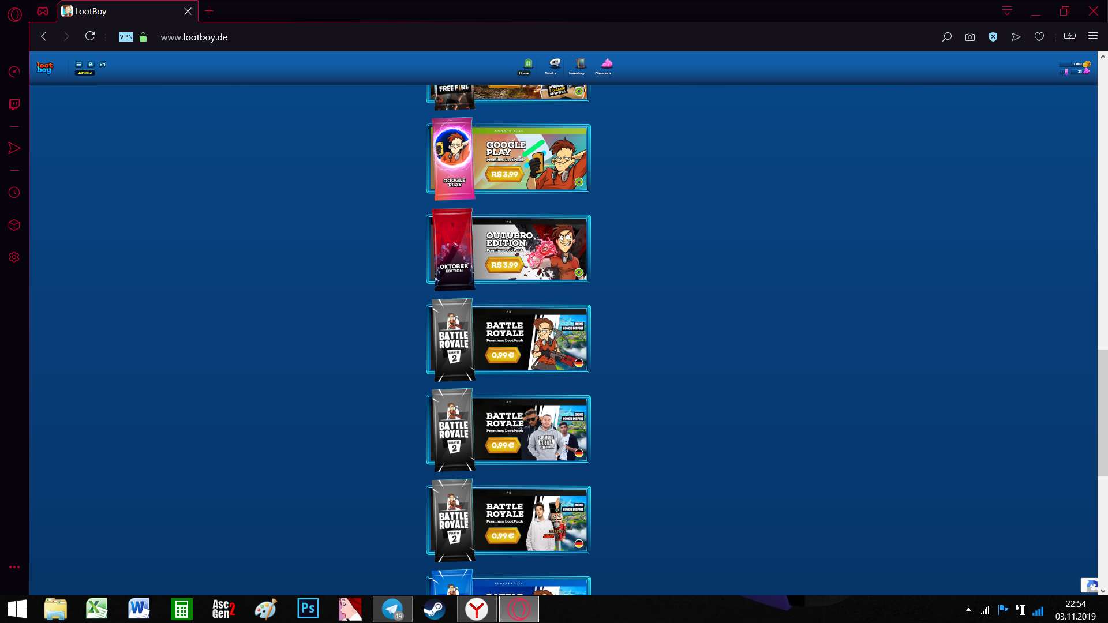This screenshot has height=623, width=1108.
Task: Click the zoom-out magnifier in address bar
Action: point(947,37)
